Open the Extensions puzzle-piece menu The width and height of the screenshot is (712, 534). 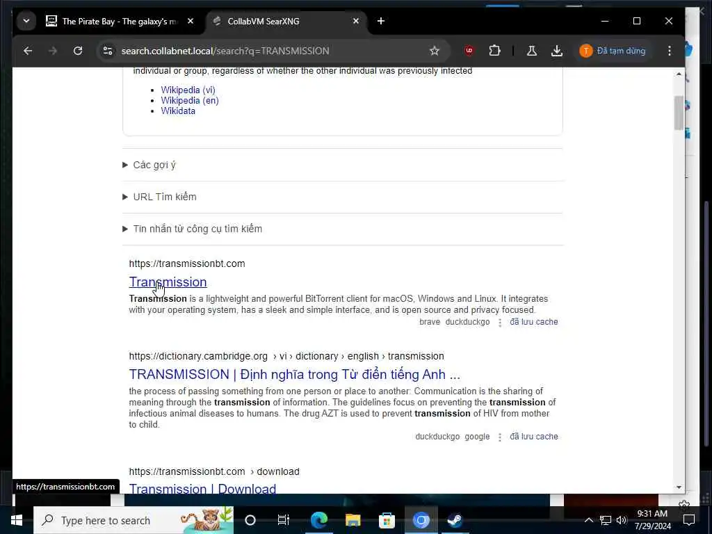tap(494, 51)
